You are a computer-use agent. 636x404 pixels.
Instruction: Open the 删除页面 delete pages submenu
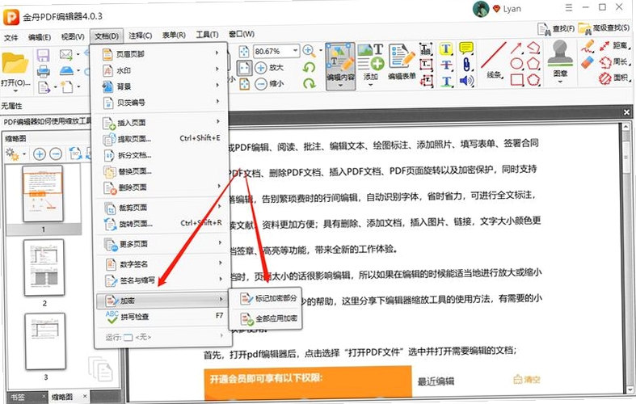(161, 187)
